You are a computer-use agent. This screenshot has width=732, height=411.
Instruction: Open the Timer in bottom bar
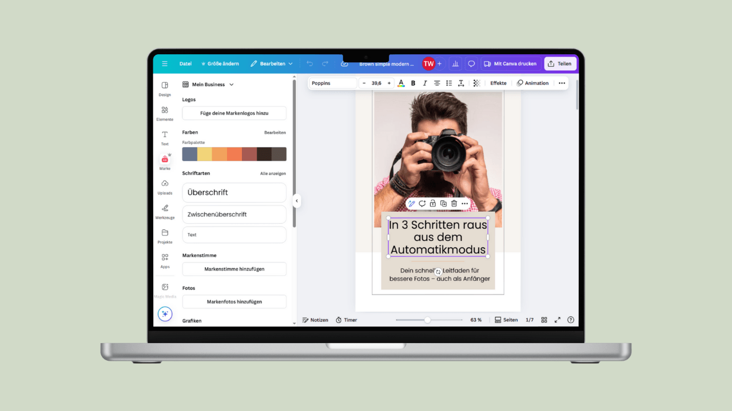(x=347, y=320)
